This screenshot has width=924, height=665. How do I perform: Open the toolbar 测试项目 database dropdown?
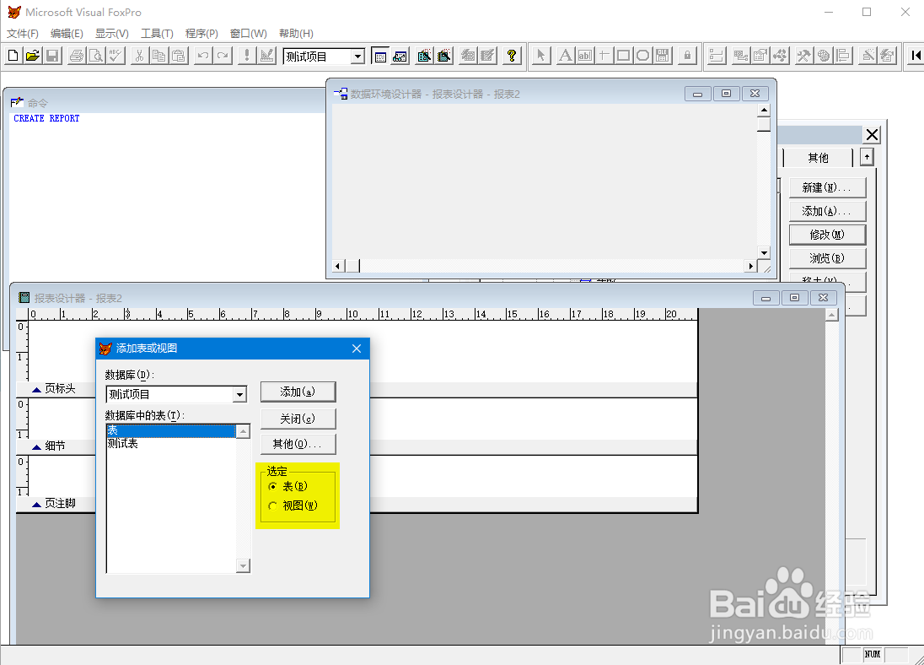357,57
